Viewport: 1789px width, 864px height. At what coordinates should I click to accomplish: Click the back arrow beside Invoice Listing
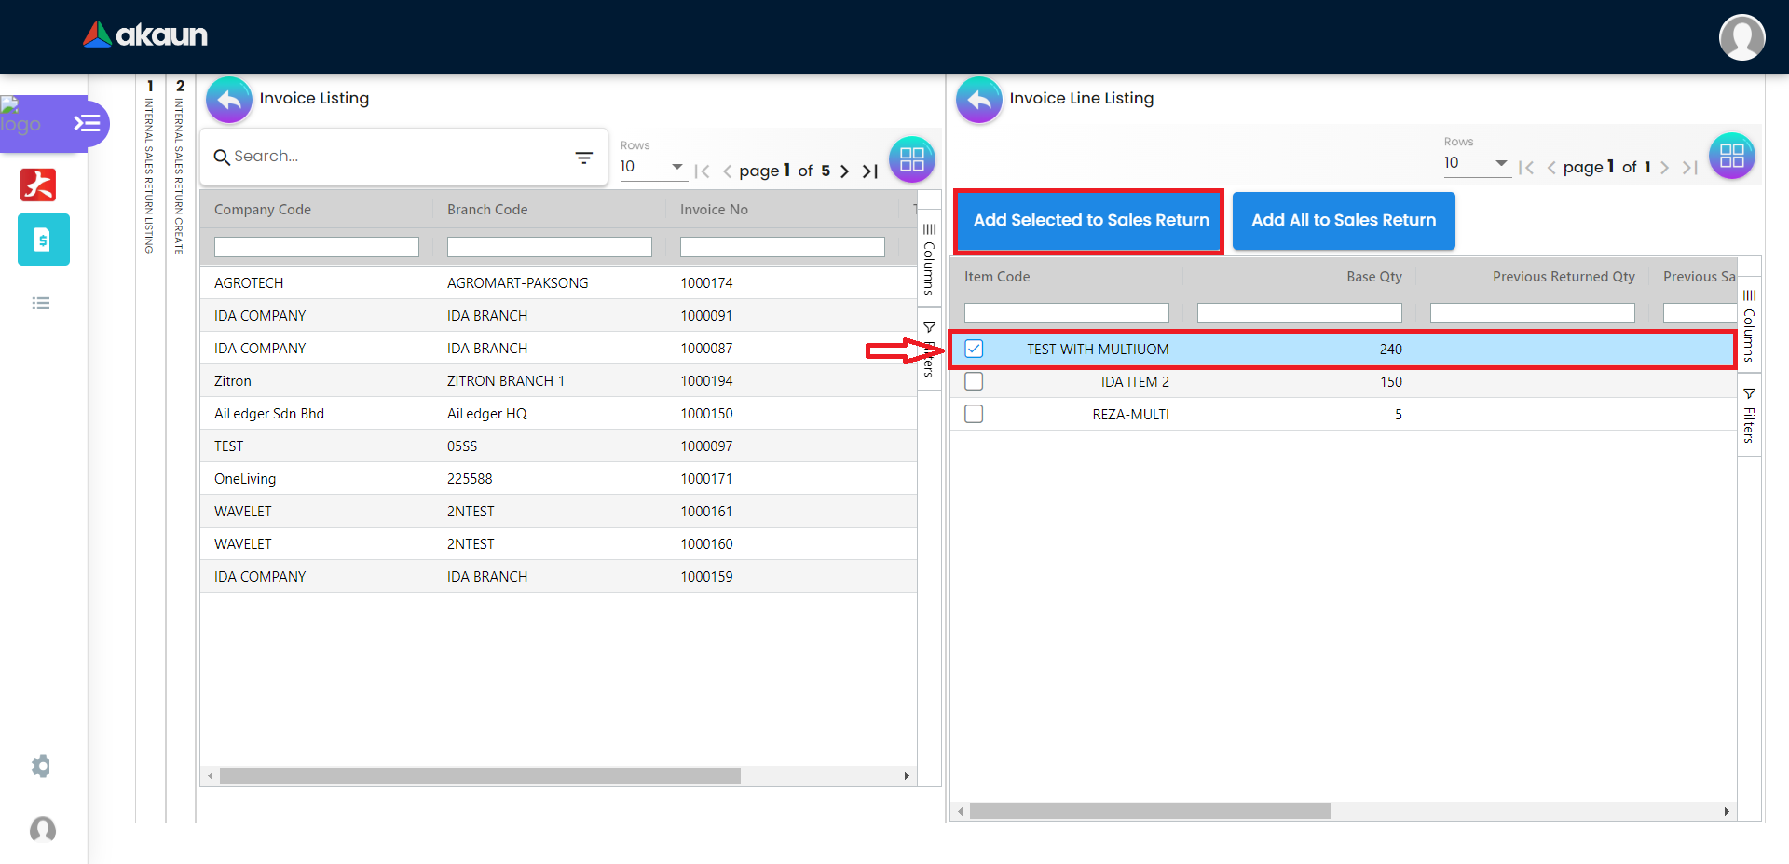click(x=229, y=100)
